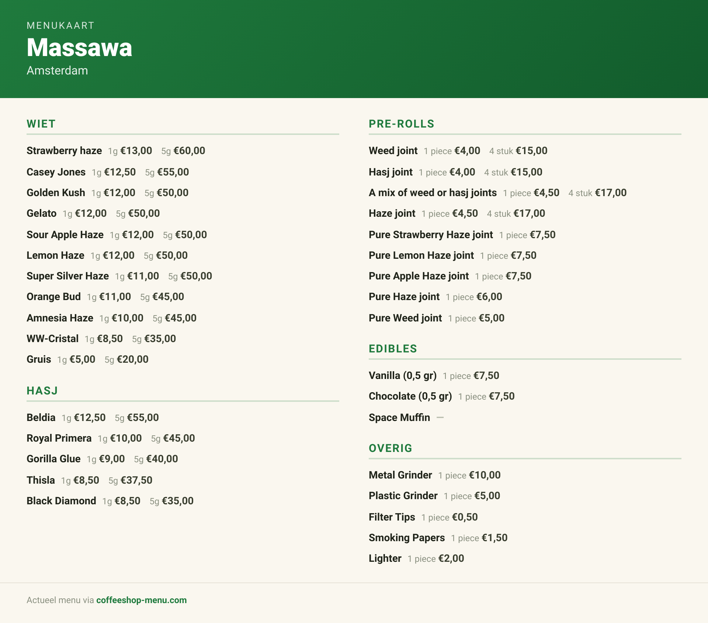Click the Casey Jones item name
The height and width of the screenshot is (623, 708).
point(56,172)
